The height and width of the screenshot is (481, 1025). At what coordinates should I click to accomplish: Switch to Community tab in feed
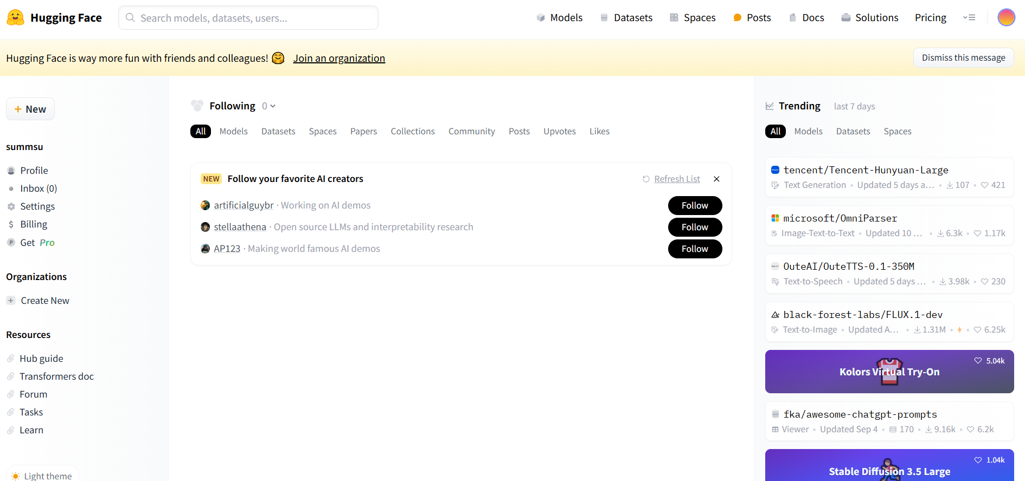pos(472,131)
